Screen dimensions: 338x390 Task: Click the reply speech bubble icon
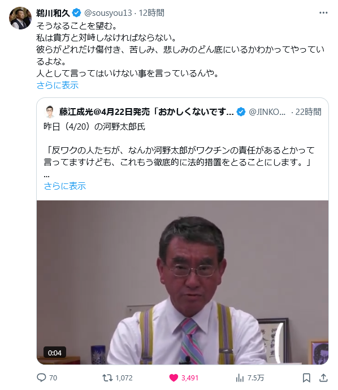[41, 378]
